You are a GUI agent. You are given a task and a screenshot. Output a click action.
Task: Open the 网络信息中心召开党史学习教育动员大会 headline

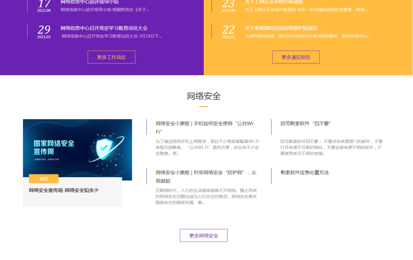tap(104, 28)
